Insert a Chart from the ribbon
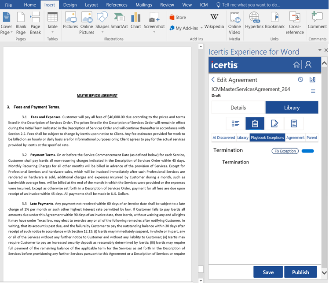329x283 pixels. [x=136, y=21]
